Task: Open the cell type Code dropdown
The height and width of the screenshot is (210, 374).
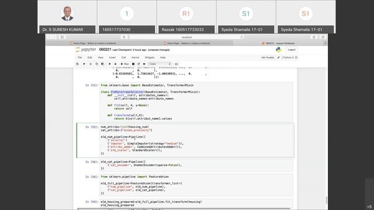Action: pos(160,64)
